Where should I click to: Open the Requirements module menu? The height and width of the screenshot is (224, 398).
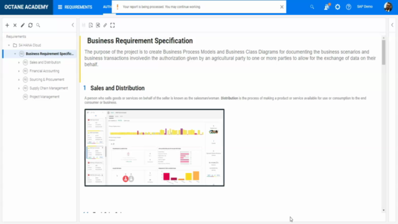(75, 7)
